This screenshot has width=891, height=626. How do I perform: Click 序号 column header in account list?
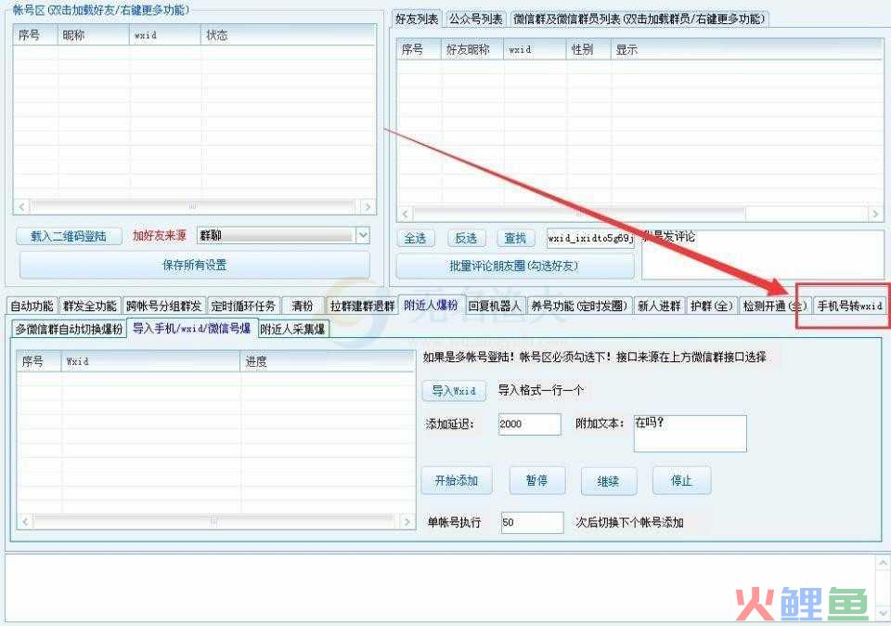35,35
